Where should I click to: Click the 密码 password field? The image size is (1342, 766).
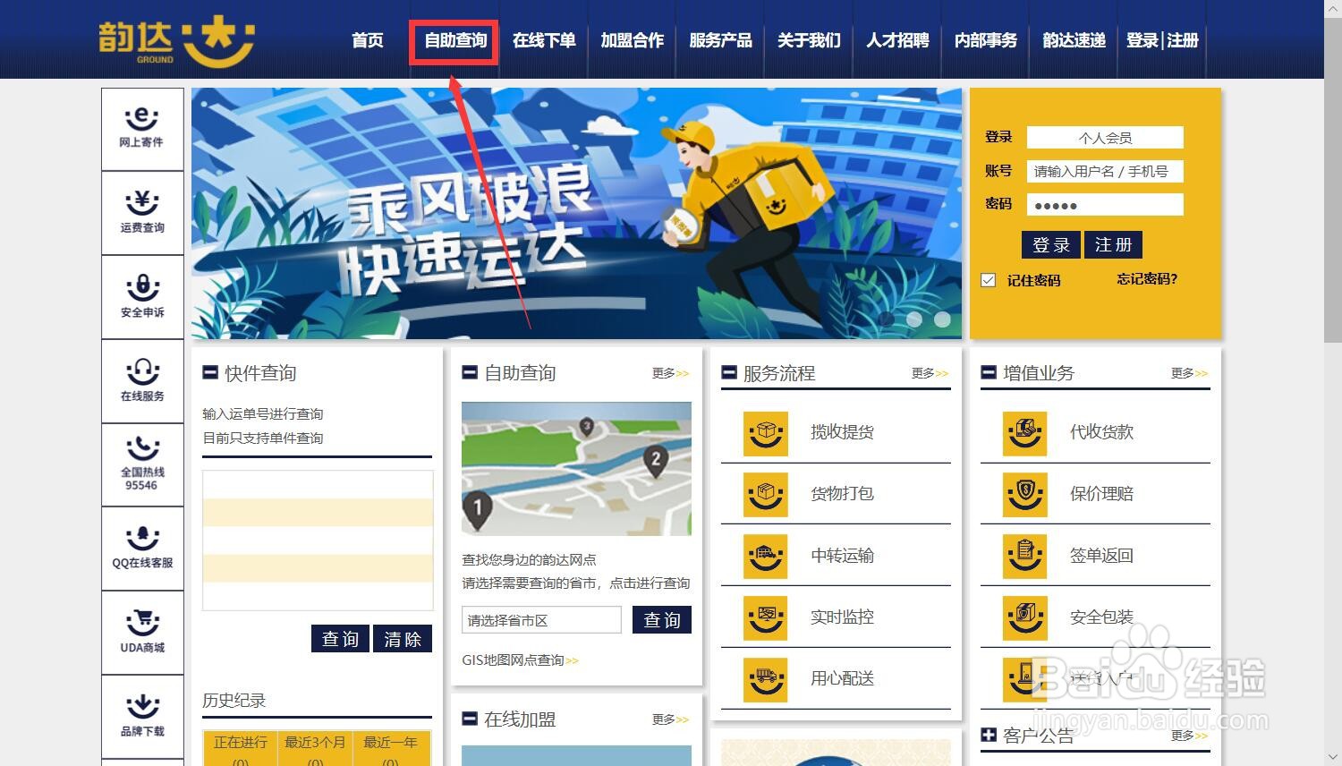click(1105, 205)
